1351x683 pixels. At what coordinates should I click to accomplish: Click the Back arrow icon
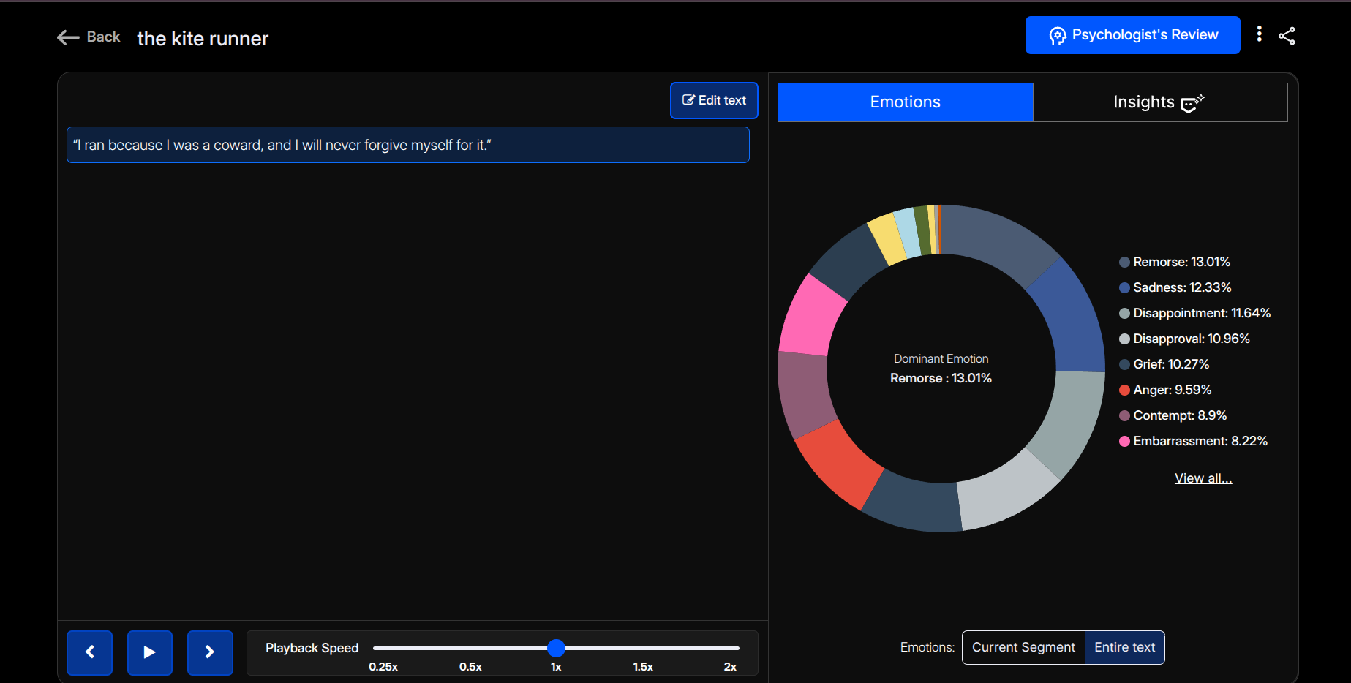[68, 37]
